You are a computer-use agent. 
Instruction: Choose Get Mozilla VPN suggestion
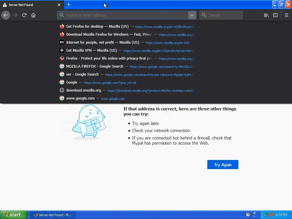tap(127, 50)
